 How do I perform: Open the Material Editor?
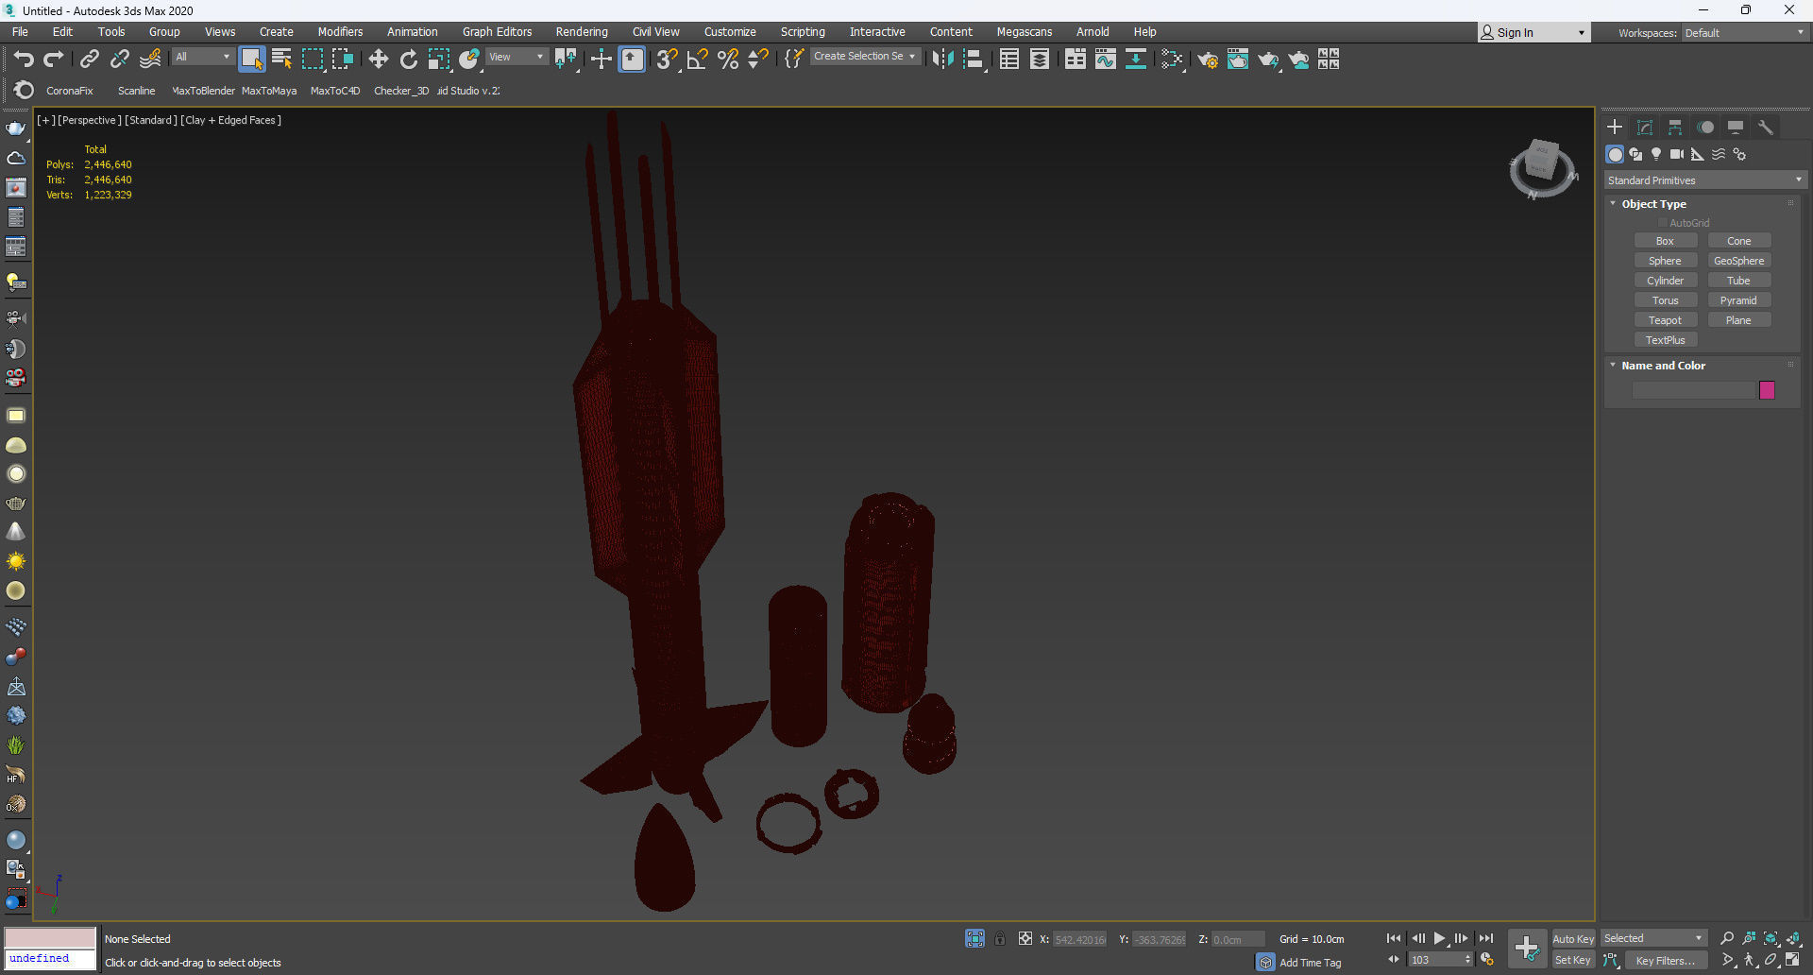pyautogui.click(x=1172, y=60)
